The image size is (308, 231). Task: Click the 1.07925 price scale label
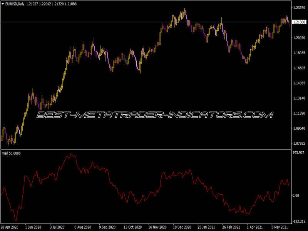point(299,143)
